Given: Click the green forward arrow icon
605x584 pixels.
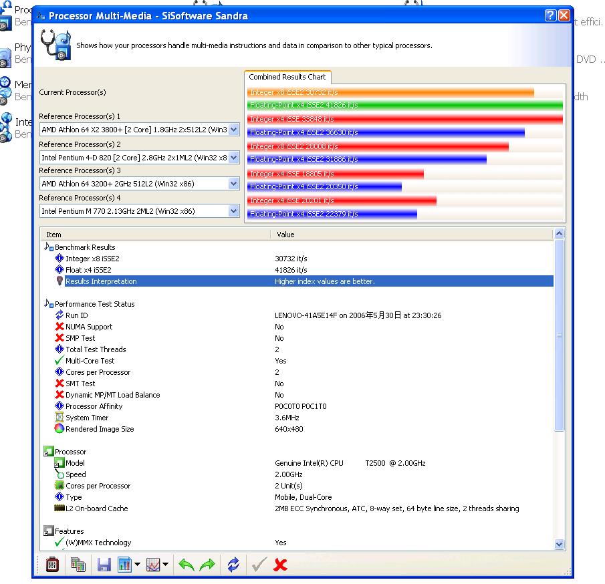Looking at the screenshot, I should coord(207,565).
